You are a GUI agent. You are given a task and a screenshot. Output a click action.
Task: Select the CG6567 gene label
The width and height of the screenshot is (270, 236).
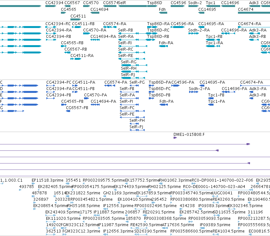click(72, 3)
